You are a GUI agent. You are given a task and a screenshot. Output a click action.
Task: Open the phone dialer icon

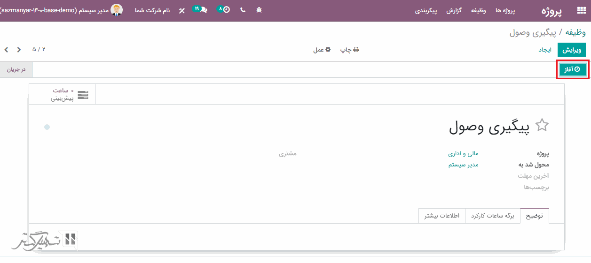pos(243,10)
